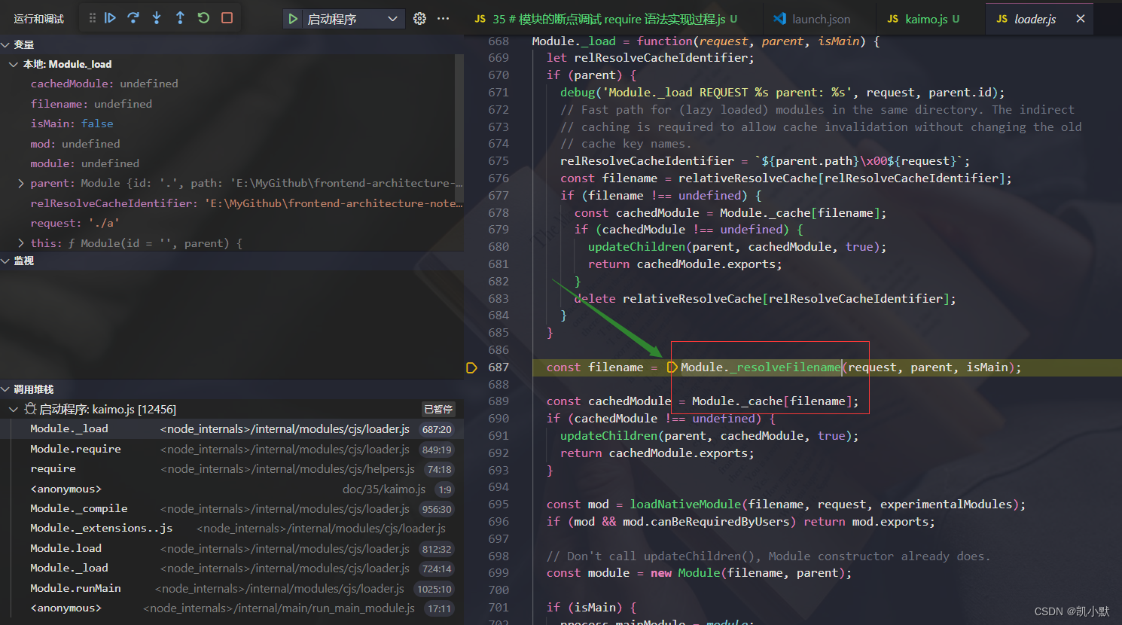The height and width of the screenshot is (625, 1122).
Task: Click the filename: undefined variable
Action: pyautogui.click(x=227, y=104)
